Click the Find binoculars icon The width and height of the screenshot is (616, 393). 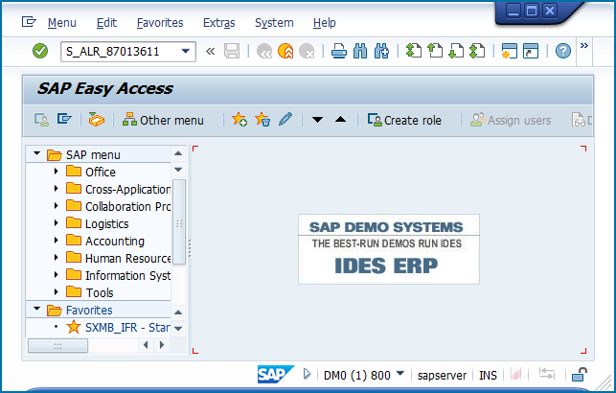coord(360,51)
